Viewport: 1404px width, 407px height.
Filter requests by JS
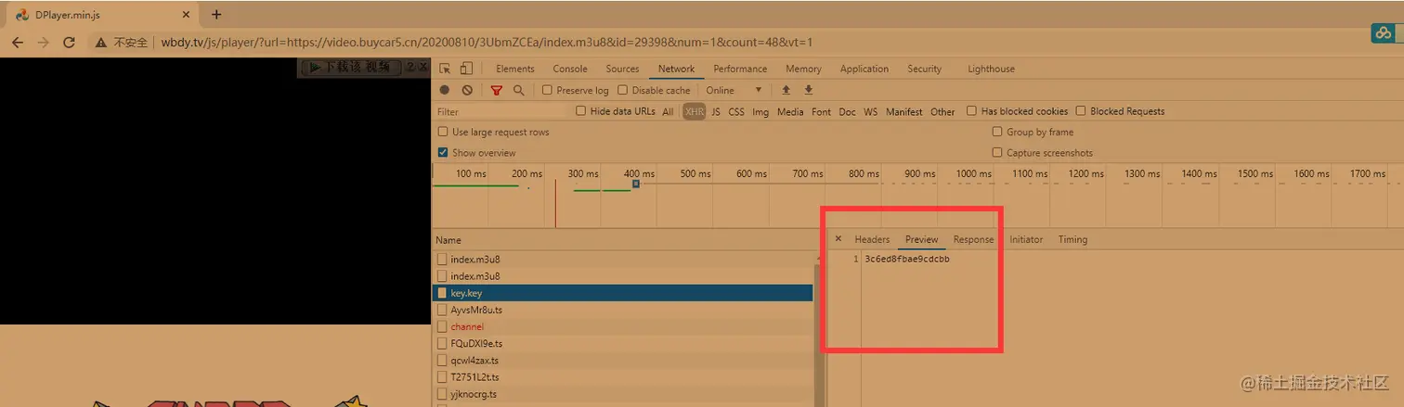pos(716,112)
